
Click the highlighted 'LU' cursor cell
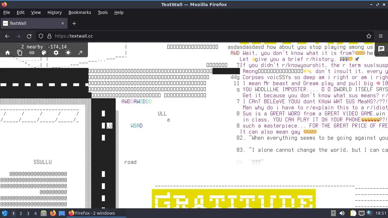109,126
